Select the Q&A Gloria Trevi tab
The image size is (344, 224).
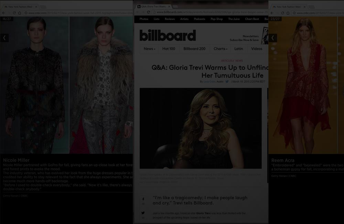tap(153, 7)
